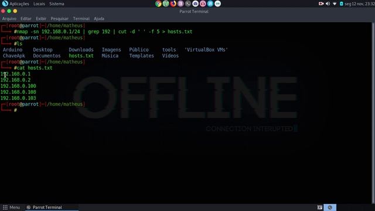Open the white camera-style launcher icon

click(x=195, y=4)
